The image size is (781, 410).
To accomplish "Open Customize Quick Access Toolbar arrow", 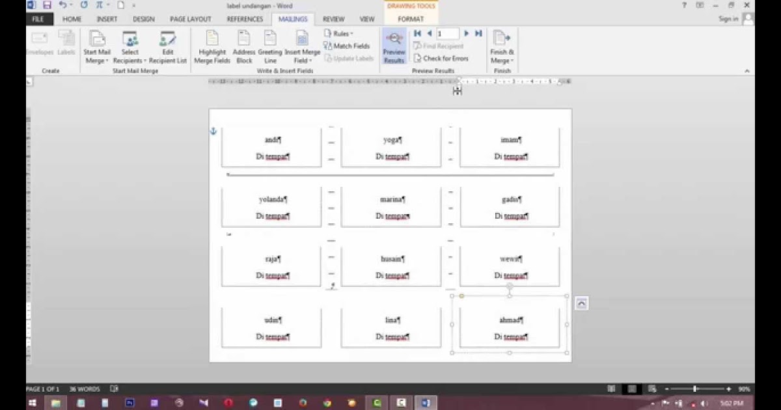I will [134, 5].
